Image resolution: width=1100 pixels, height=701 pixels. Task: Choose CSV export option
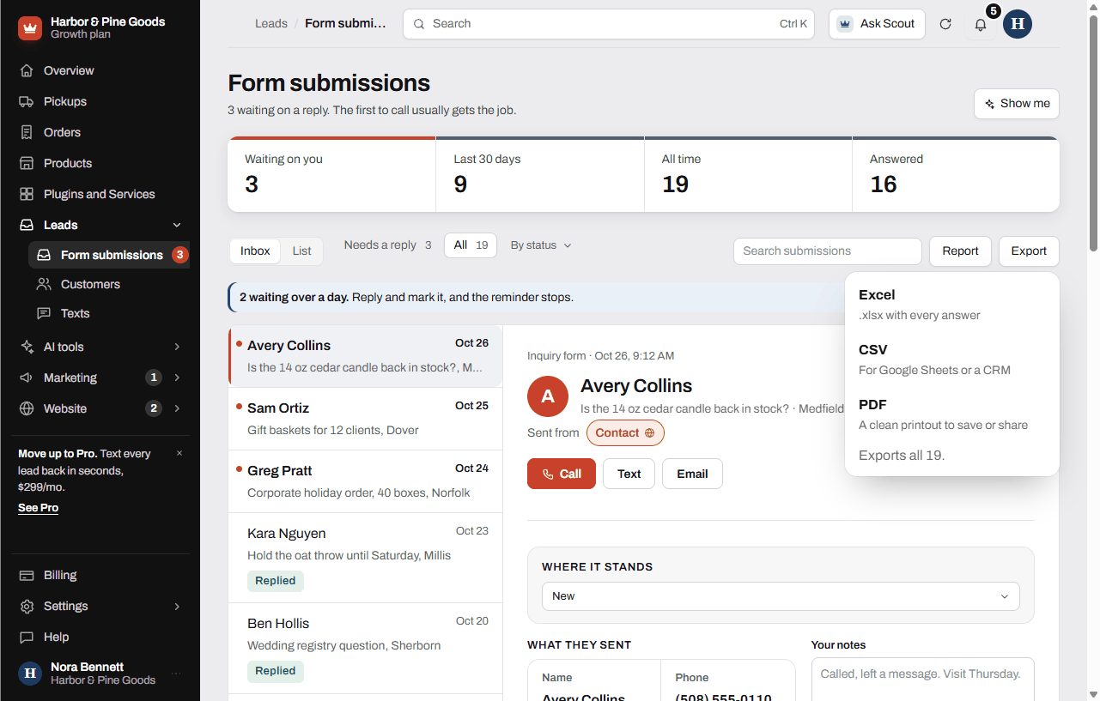click(x=952, y=360)
